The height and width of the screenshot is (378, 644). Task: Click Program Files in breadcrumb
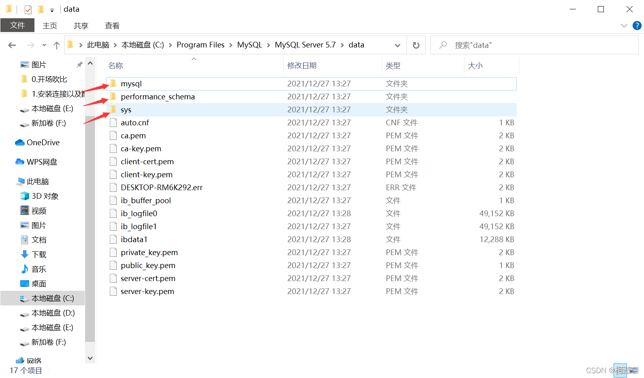tap(201, 45)
